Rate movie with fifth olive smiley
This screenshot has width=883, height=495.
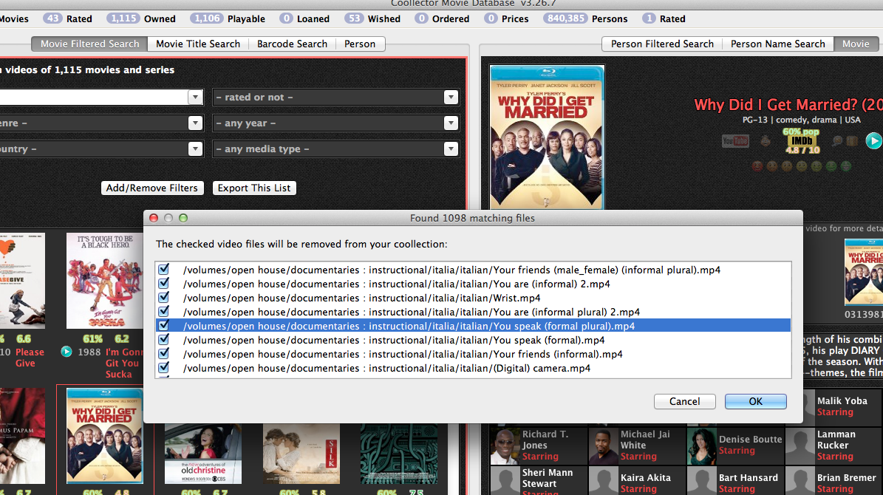click(816, 166)
